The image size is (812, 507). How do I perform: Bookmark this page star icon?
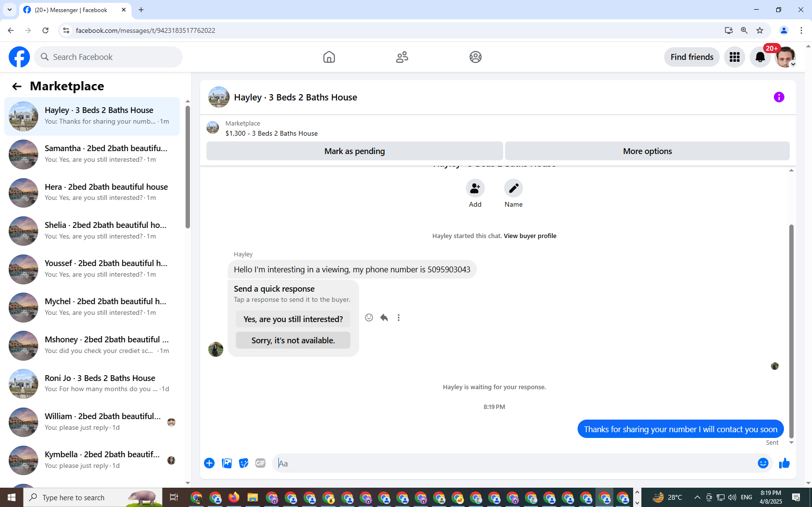point(760,30)
